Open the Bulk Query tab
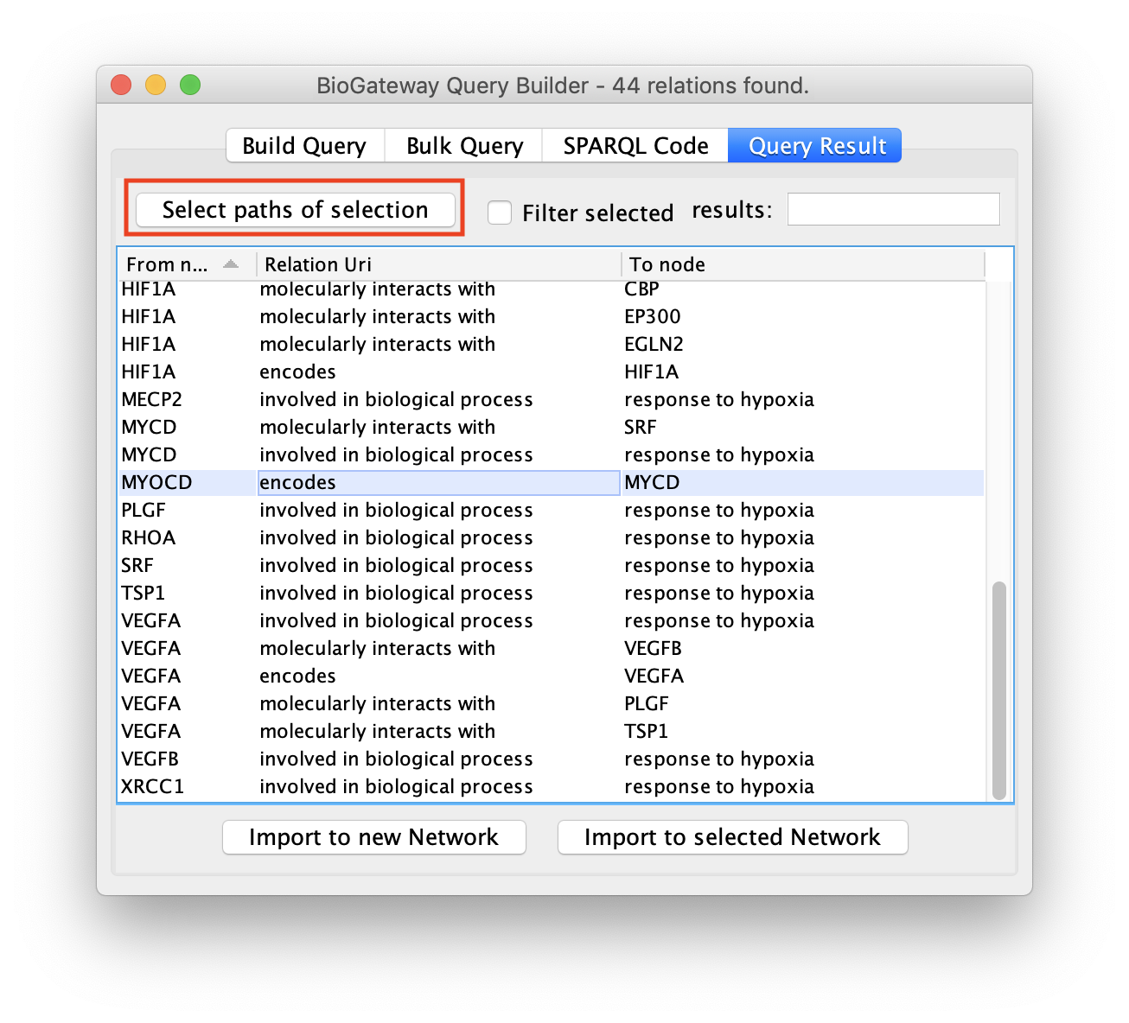The height and width of the screenshot is (1023, 1129). tap(464, 145)
